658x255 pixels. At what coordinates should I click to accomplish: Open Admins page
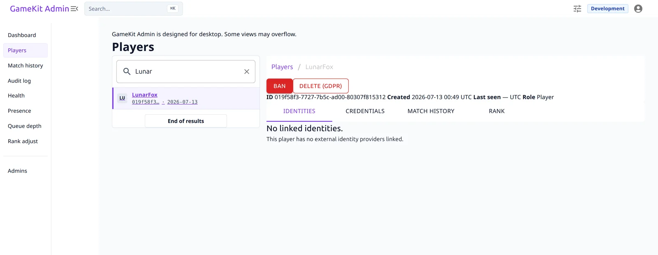pyautogui.click(x=25, y=171)
